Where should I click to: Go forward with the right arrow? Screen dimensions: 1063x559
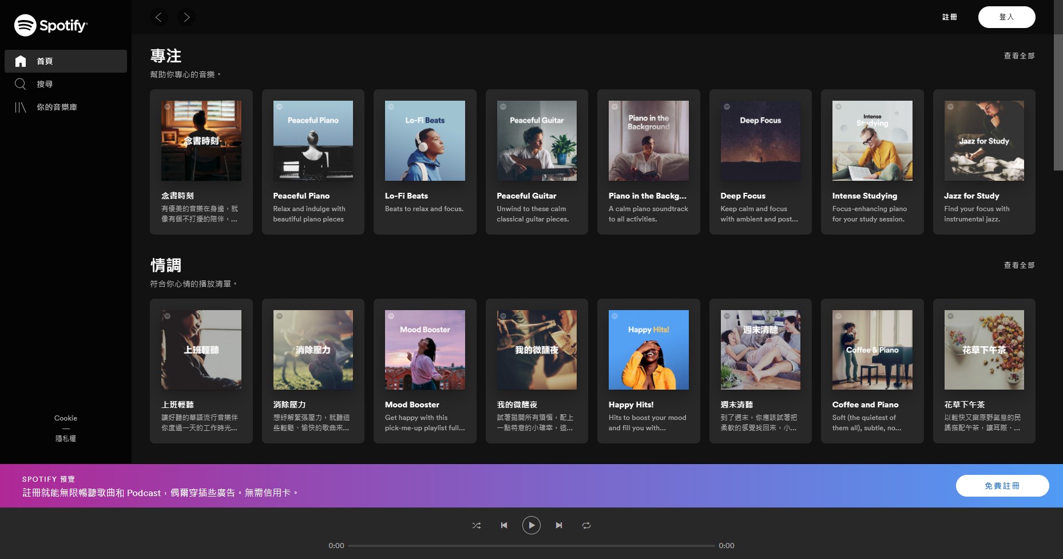[187, 17]
